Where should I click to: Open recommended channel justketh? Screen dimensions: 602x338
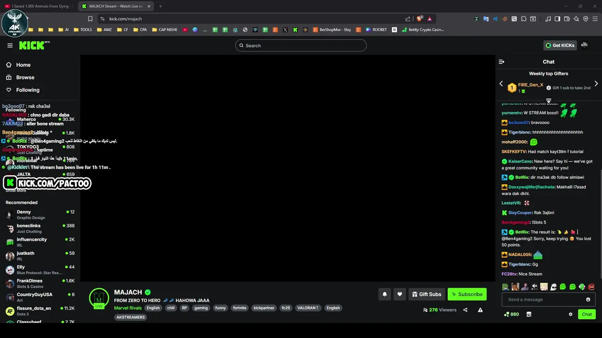coord(40,256)
